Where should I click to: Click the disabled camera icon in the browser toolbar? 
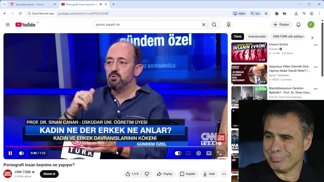[285, 13]
